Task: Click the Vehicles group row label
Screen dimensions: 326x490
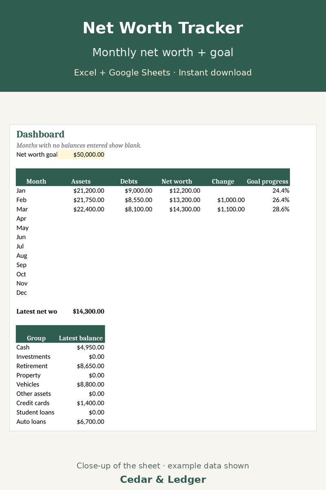Action: point(28,384)
